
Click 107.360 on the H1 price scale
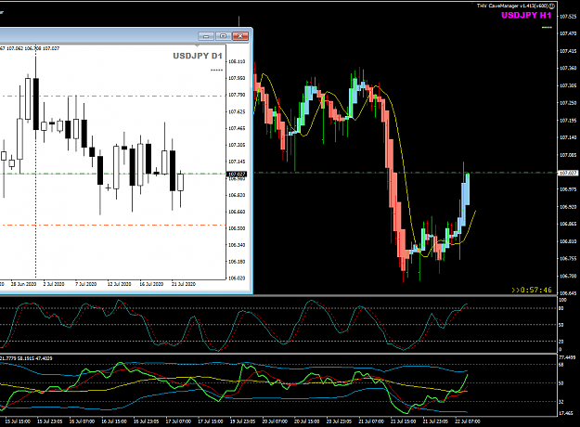pyautogui.click(x=568, y=68)
